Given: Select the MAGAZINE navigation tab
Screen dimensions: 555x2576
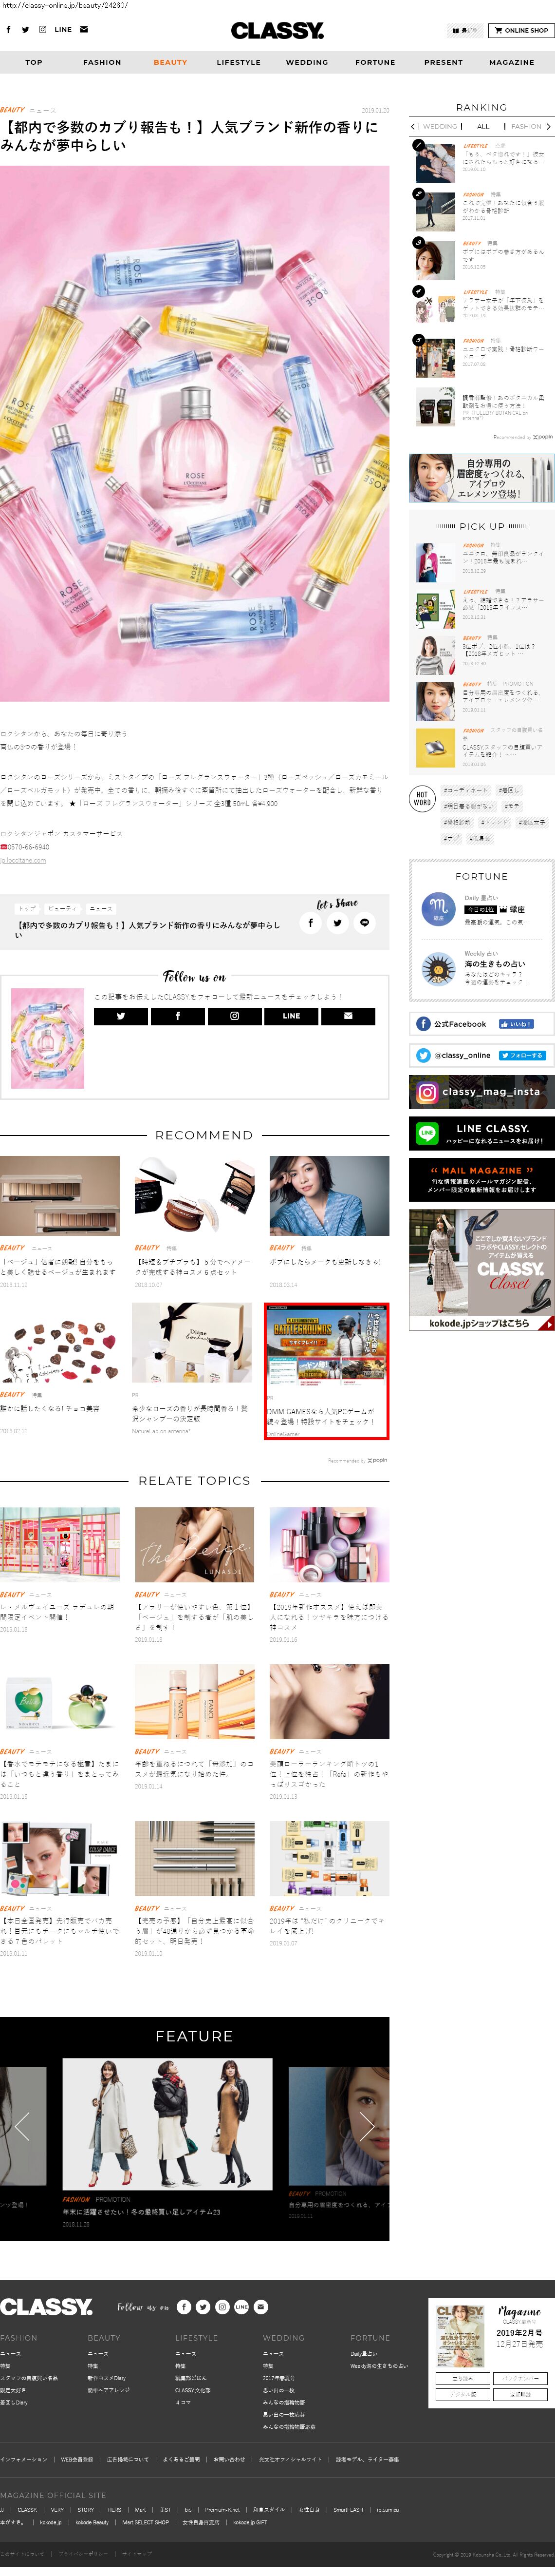Looking at the screenshot, I should click(511, 62).
